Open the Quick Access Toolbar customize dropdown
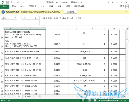The image size is (129, 102). pos(24,3)
